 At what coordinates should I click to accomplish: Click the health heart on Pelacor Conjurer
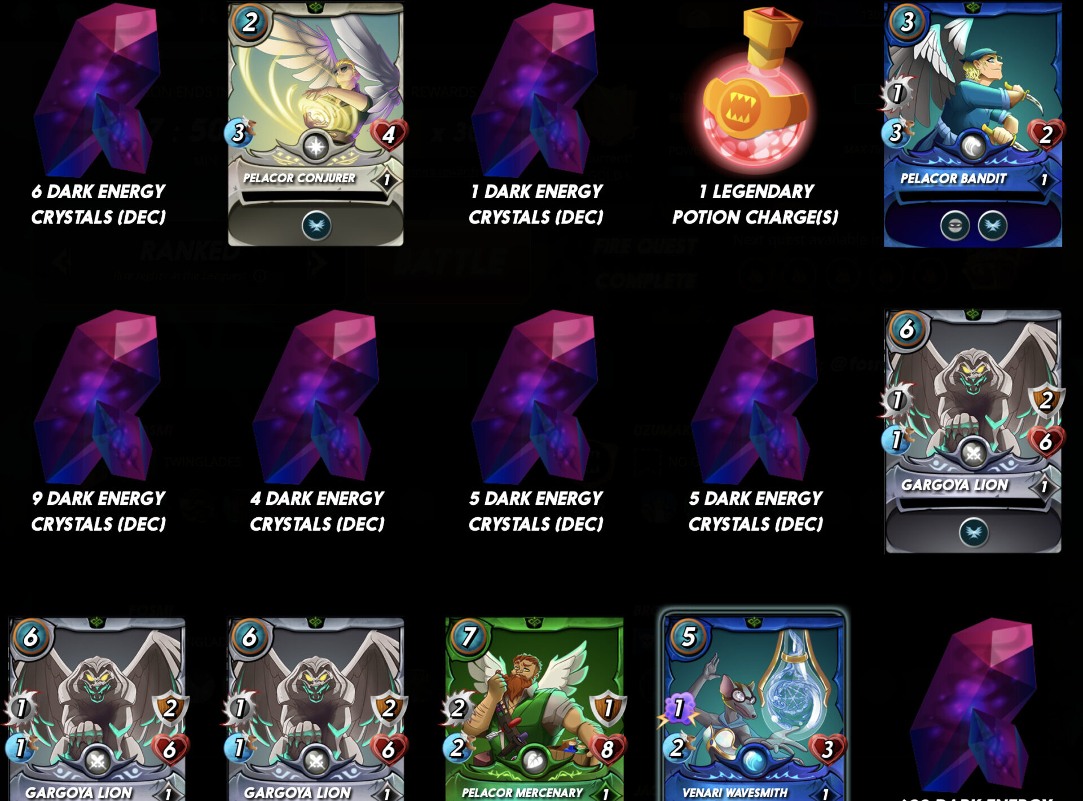click(x=389, y=135)
